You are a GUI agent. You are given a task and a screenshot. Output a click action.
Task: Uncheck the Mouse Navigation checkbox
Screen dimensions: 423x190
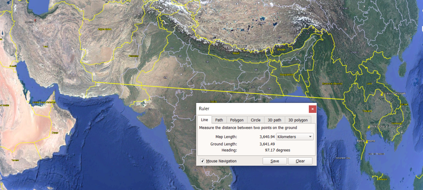click(202, 161)
